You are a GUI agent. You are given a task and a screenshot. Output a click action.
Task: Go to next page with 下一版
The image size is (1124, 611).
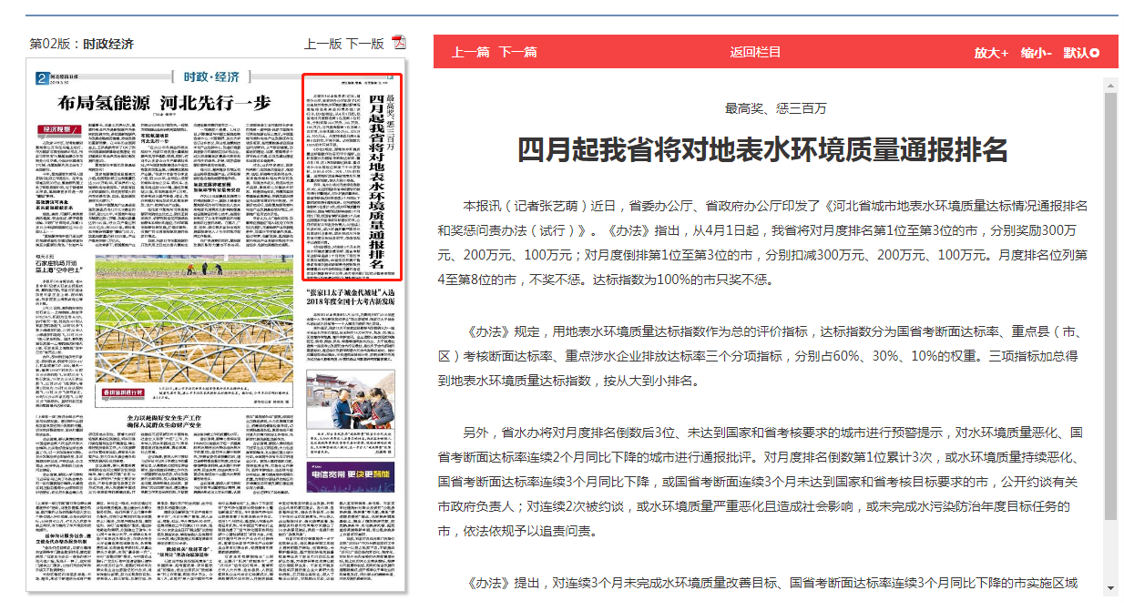click(x=364, y=44)
